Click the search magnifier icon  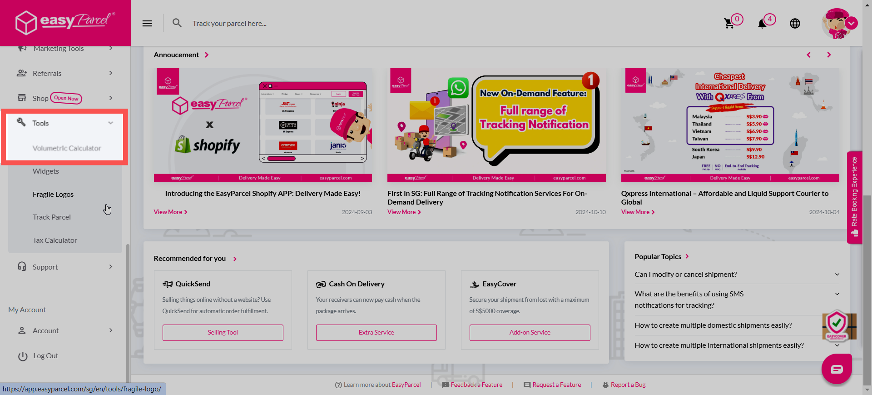pyautogui.click(x=177, y=23)
